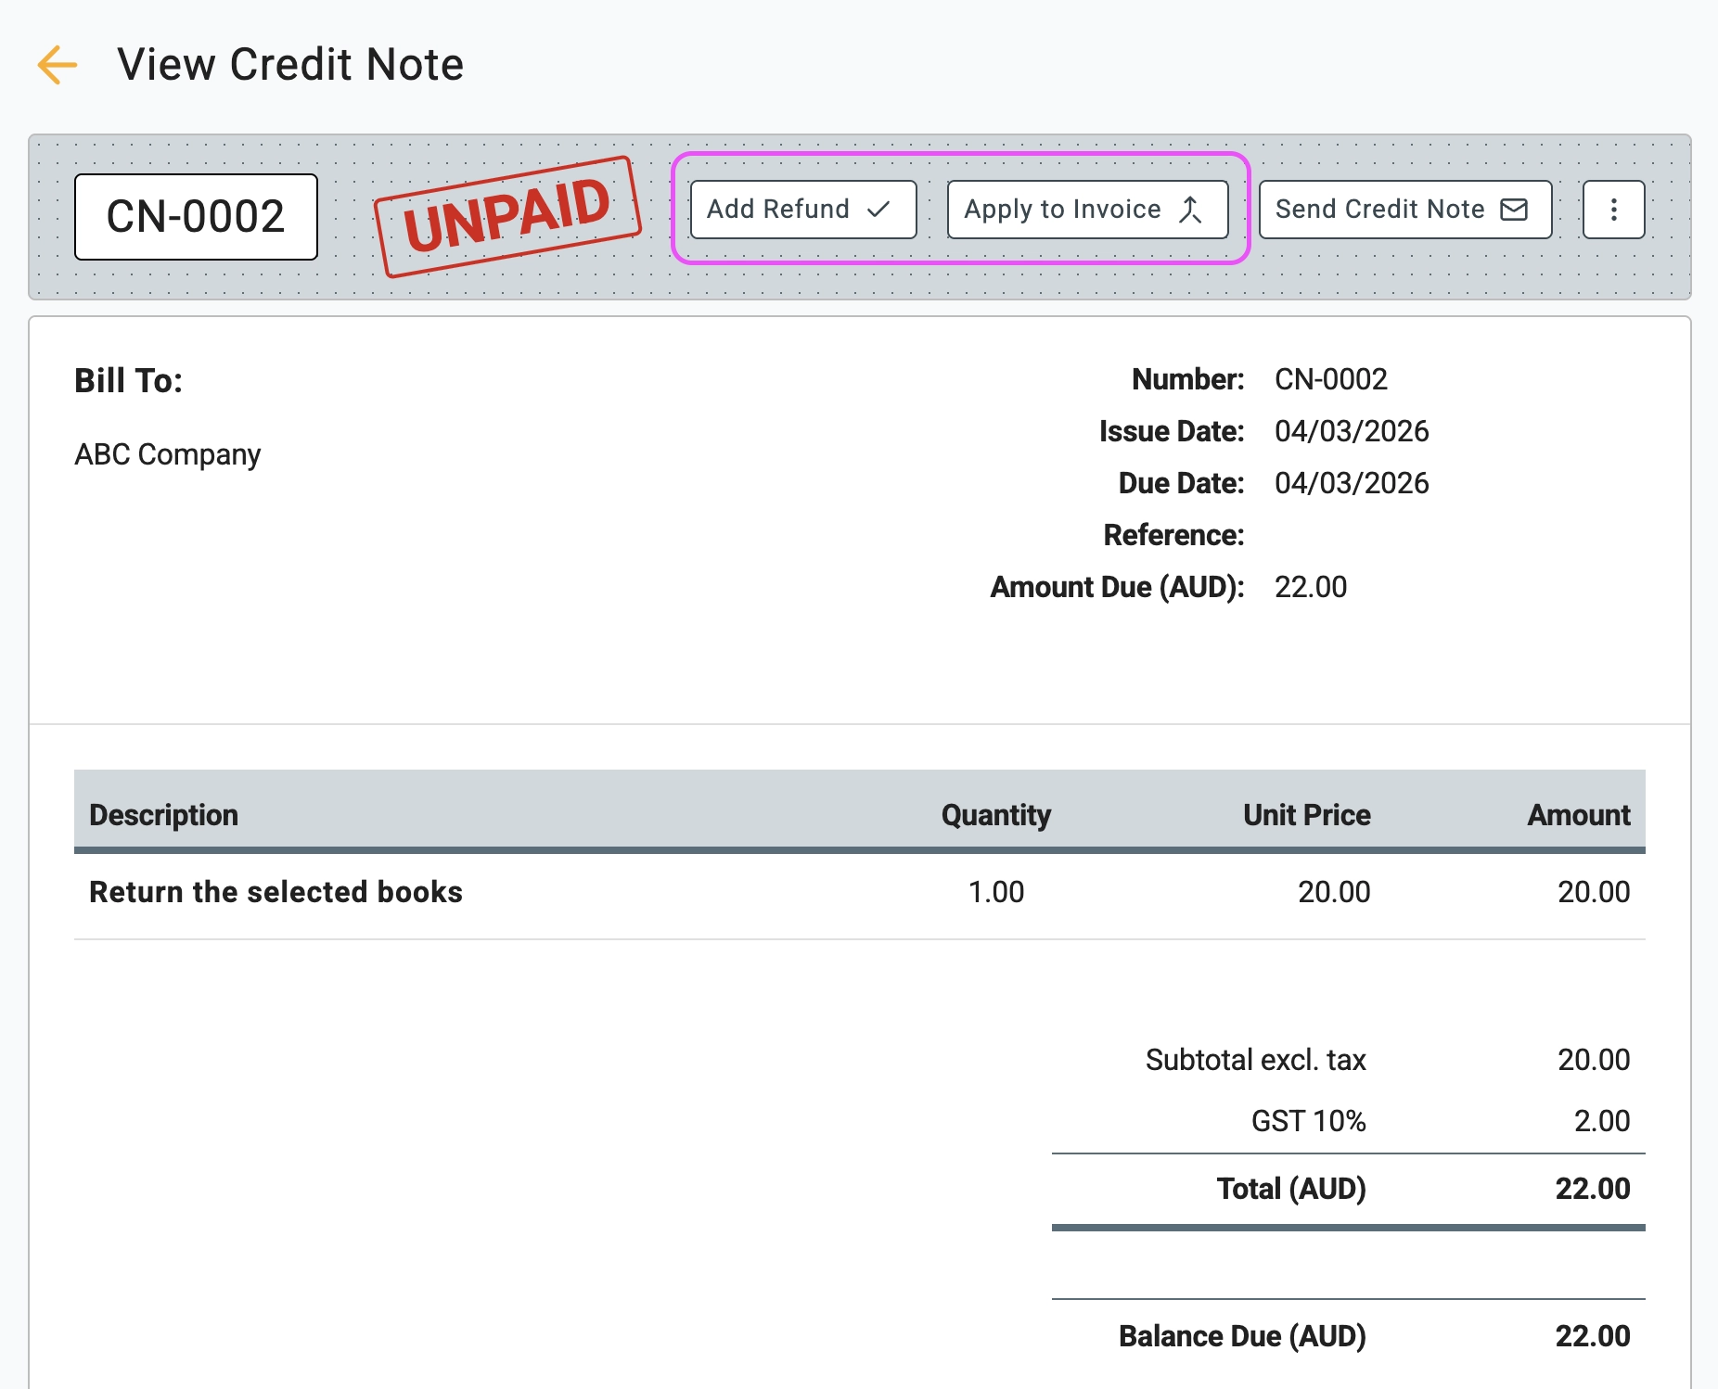Click the CN-0002 credit note number badge
The image size is (1718, 1389).
(195, 216)
